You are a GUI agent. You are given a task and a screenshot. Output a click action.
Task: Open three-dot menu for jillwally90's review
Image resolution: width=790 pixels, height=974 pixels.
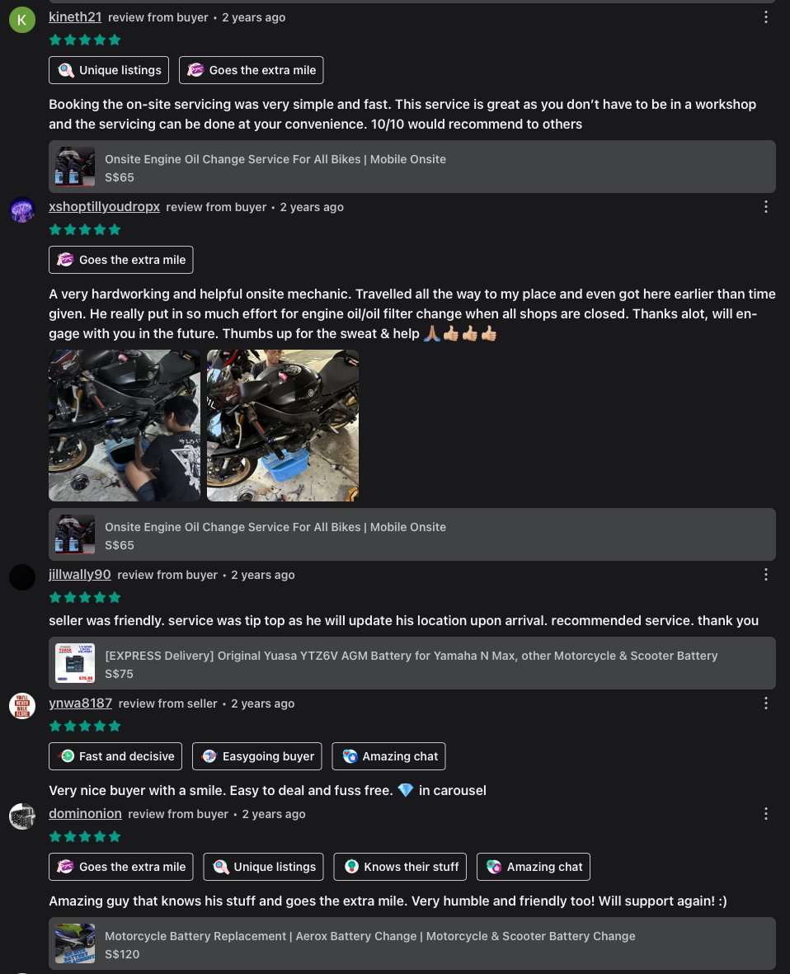[766, 575]
